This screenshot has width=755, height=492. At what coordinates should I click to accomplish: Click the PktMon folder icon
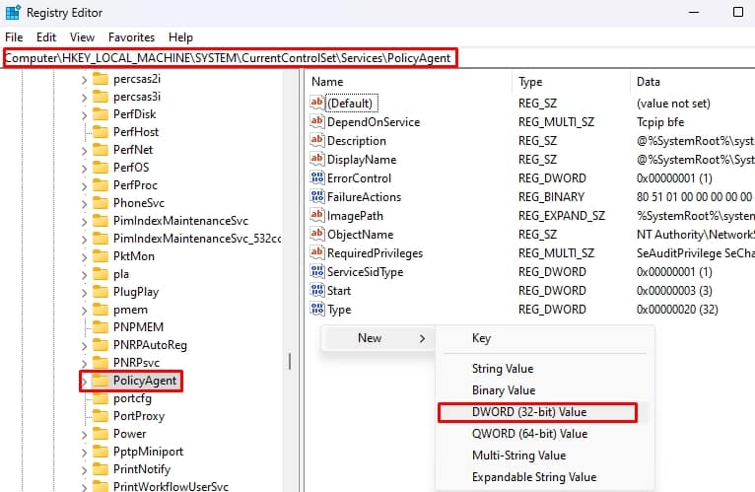coord(101,256)
